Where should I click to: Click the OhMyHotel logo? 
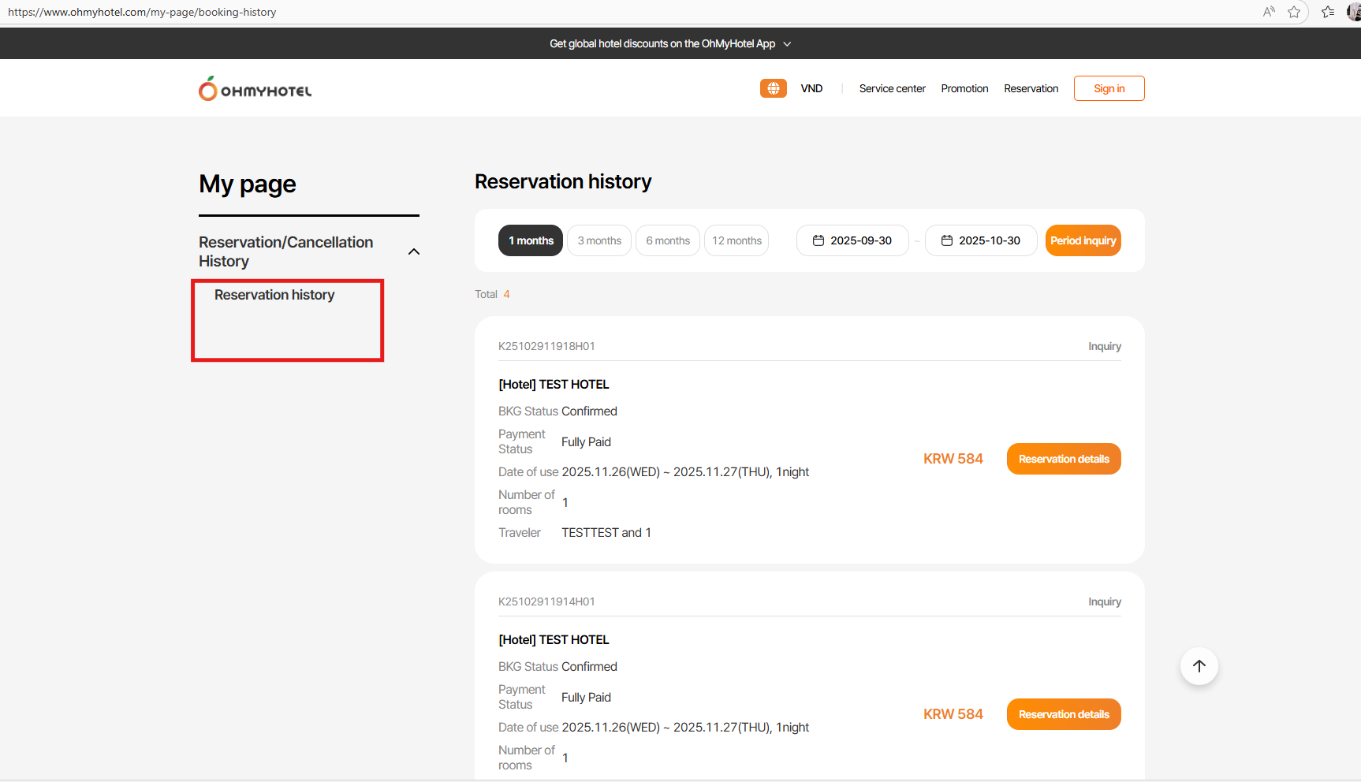point(255,89)
